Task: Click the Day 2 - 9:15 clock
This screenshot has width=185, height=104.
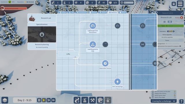Action: click(x=25, y=100)
